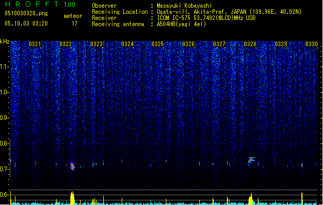323x205 pixels.
Task: Click the 0326 time marker
Action: [188, 44]
